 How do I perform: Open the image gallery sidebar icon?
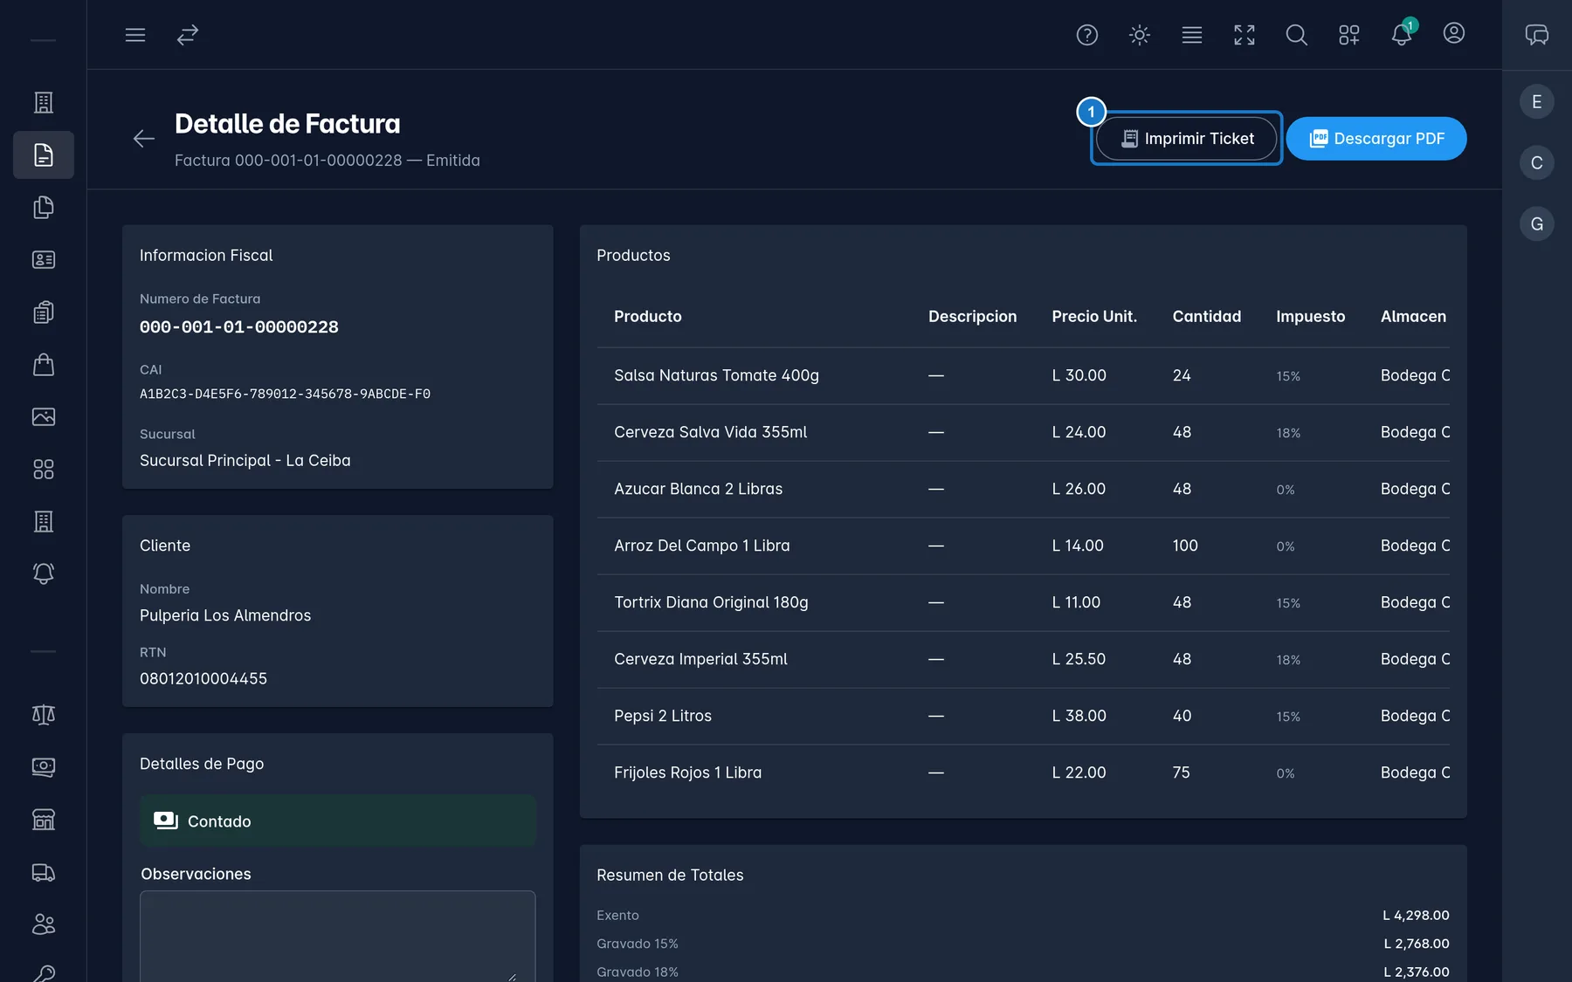(44, 417)
